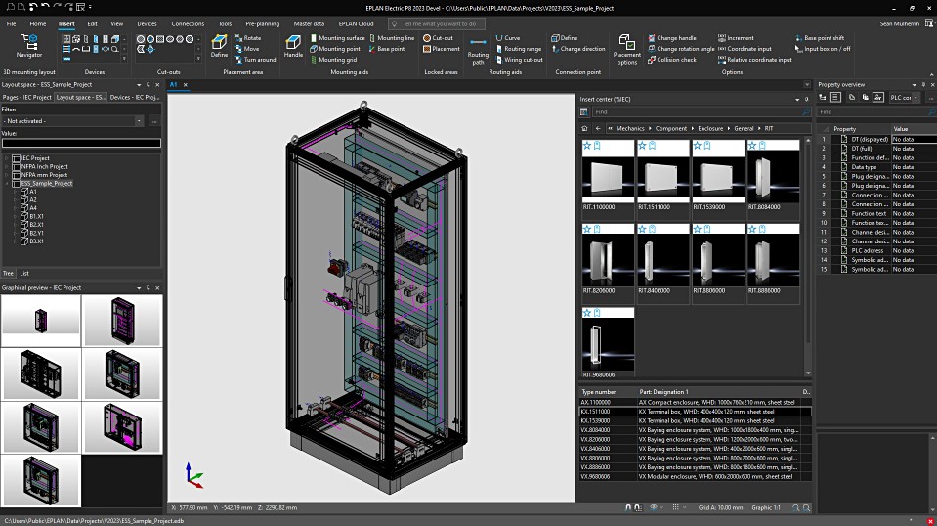Open the Pre-planning ribbon tab
This screenshot has width=937, height=526.
coord(261,23)
